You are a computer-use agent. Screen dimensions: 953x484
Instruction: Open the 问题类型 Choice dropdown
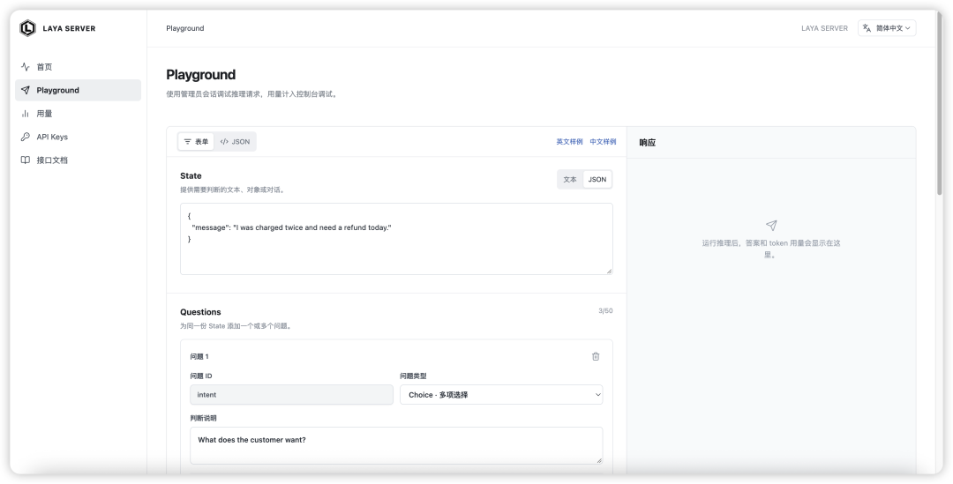[x=501, y=395]
